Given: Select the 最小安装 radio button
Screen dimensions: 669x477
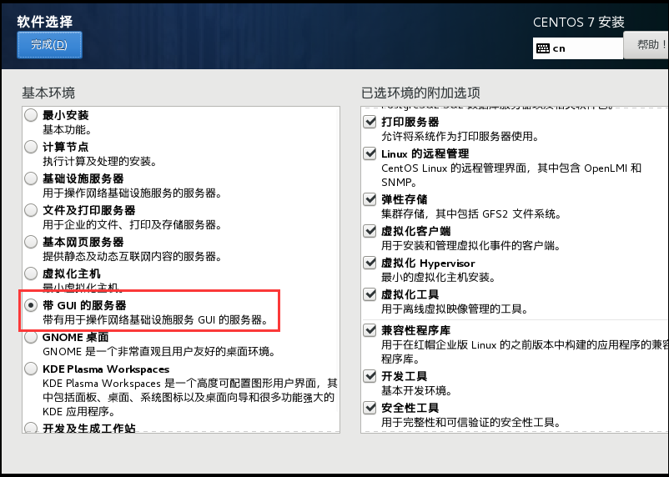Looking at the screenshot, I should (31, 115).
